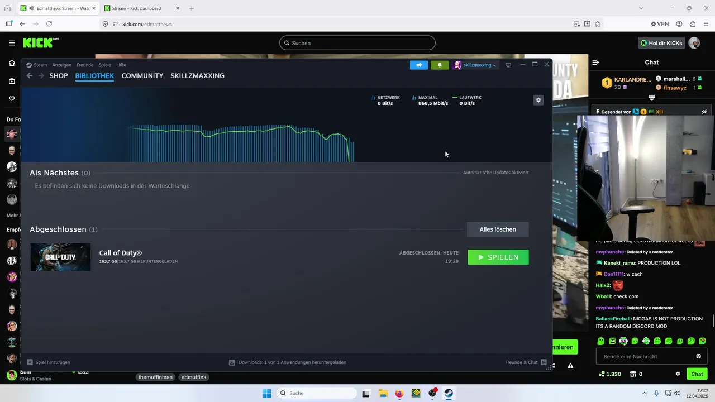Image resolution: width=715 pixels, height=402 pixels.
Task: Open the 'Anzeigen' menu in Steam
Action: pos(61,65)
